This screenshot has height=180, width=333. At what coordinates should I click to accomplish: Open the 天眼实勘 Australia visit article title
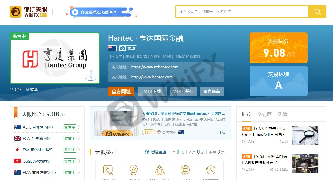pyautogui.click(x=184, y=113)
